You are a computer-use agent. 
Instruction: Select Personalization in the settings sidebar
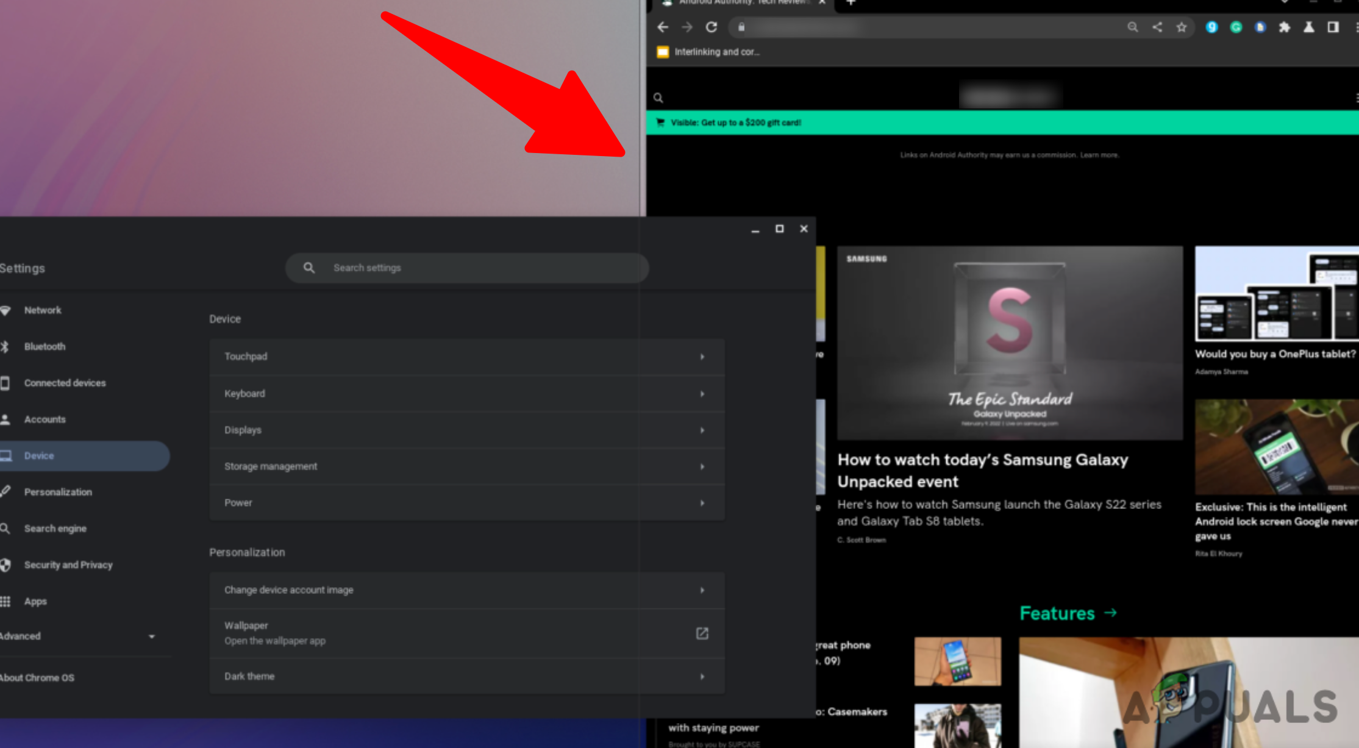[x=58, y=492]
